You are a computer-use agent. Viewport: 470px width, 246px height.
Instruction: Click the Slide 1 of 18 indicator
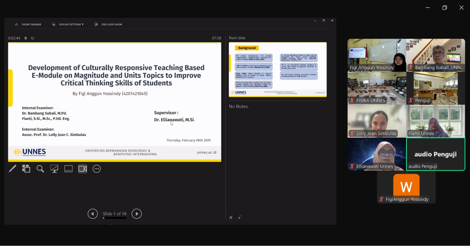[115, 214]
